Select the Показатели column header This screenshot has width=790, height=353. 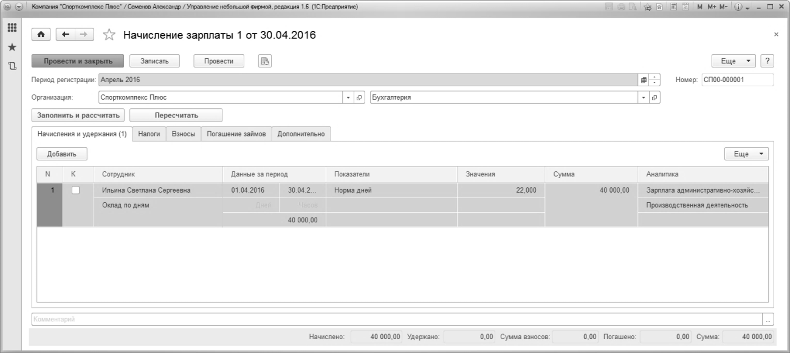[x=391, y=175]
